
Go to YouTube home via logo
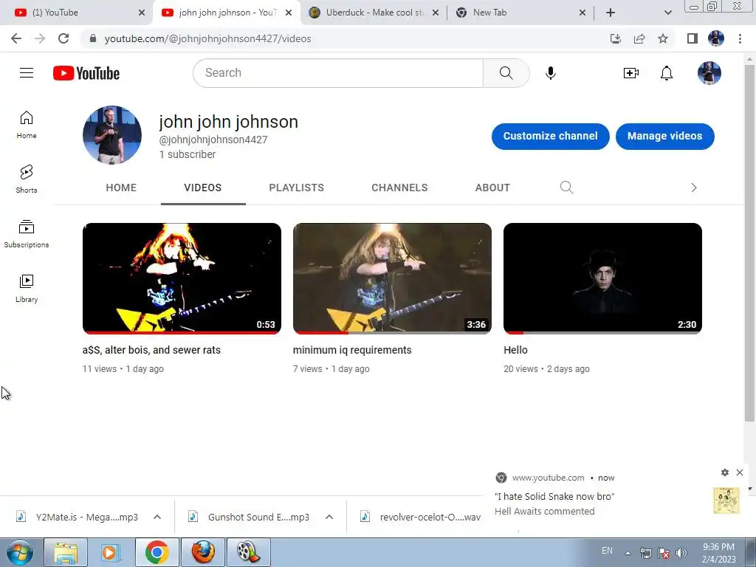pos(86,73)
